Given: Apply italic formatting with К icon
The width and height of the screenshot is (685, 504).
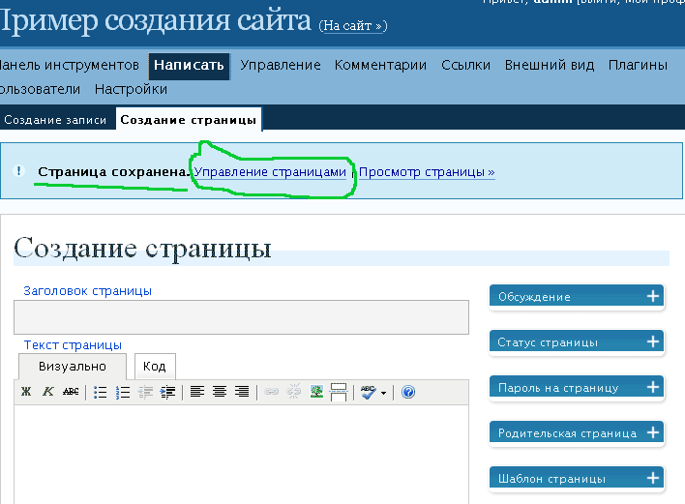Looking at the screenshot, I should click(48, 392).
